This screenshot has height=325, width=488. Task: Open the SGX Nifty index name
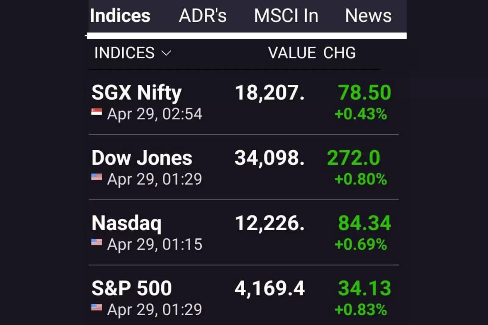point(136,93)
